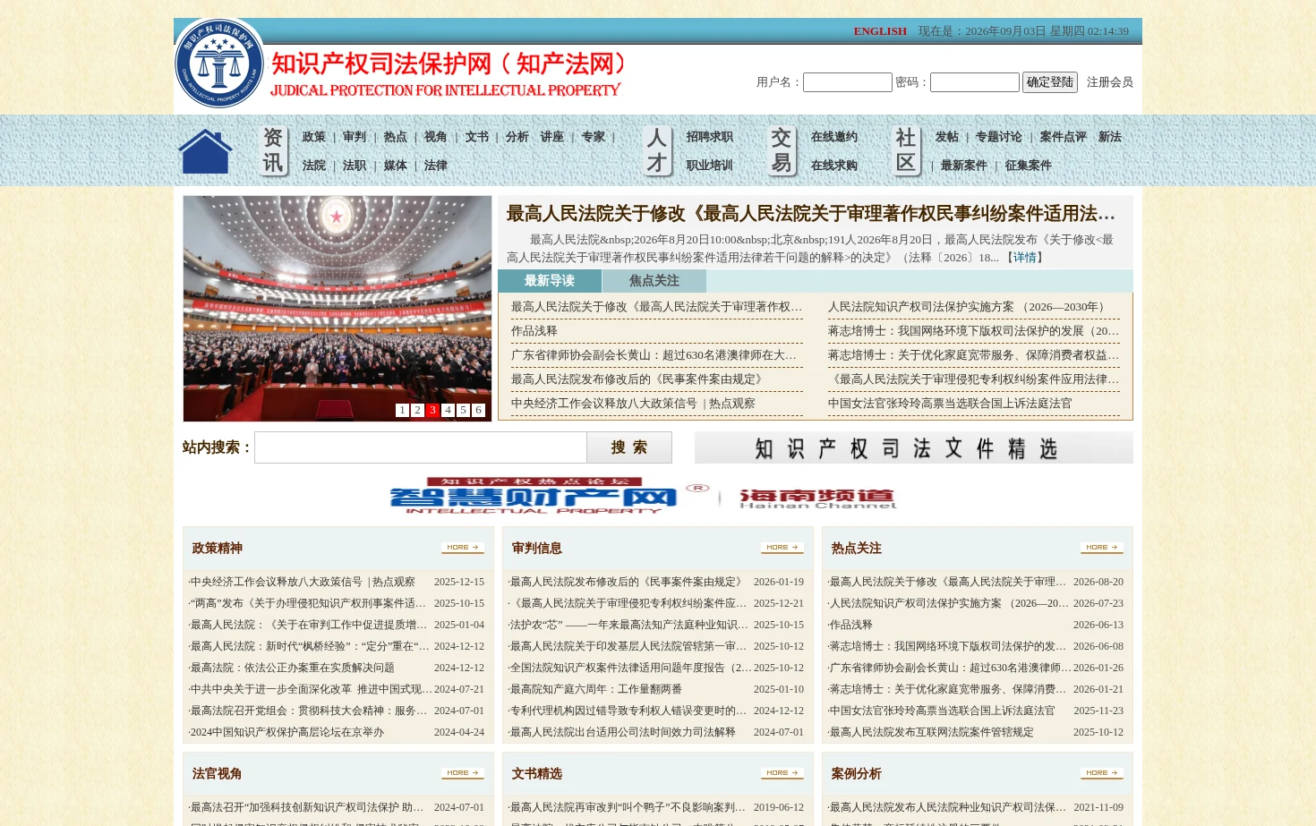Switch to the 焦点关注 tab
The width and height of the screenshot is (1316, 826).
[654, 281]
